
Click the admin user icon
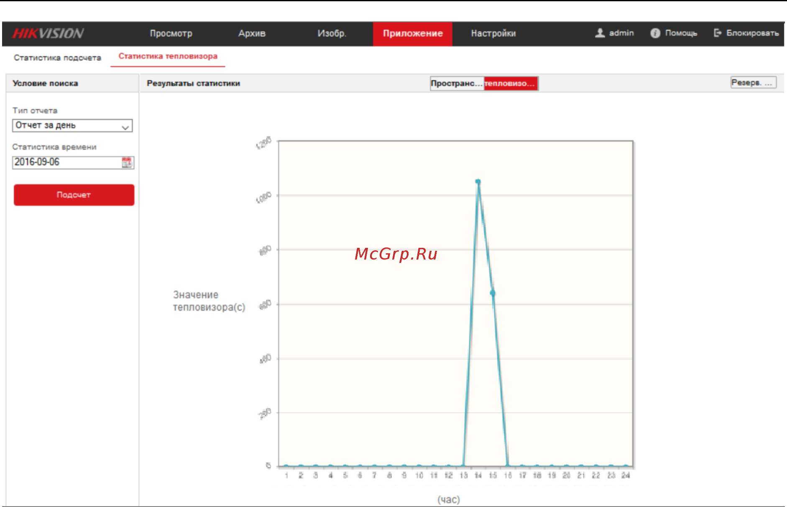click(x=600, y=33)
